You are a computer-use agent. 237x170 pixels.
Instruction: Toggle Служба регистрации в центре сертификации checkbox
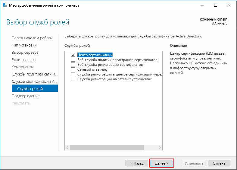73,74
